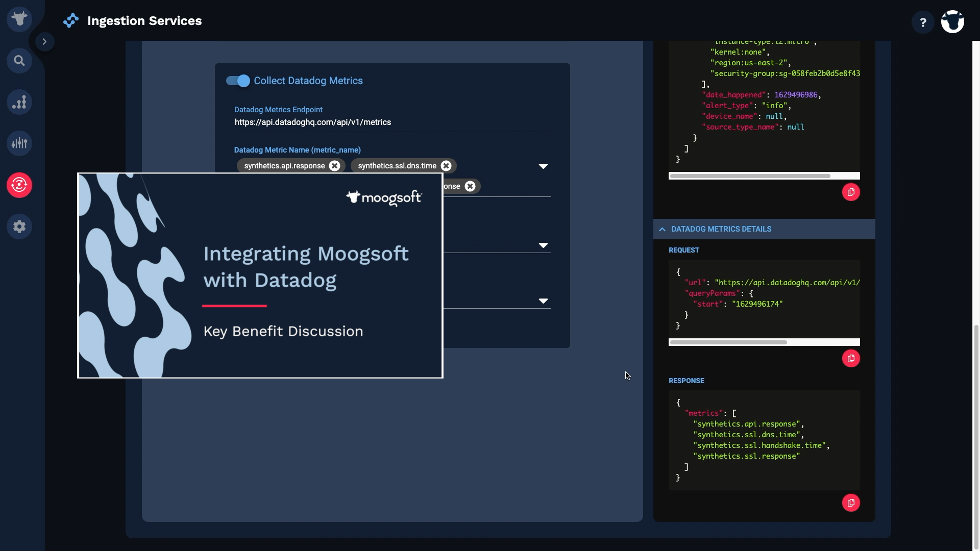Click the Ingestion Services header logo icon
The image size is (980, 551).
(71, 21)
